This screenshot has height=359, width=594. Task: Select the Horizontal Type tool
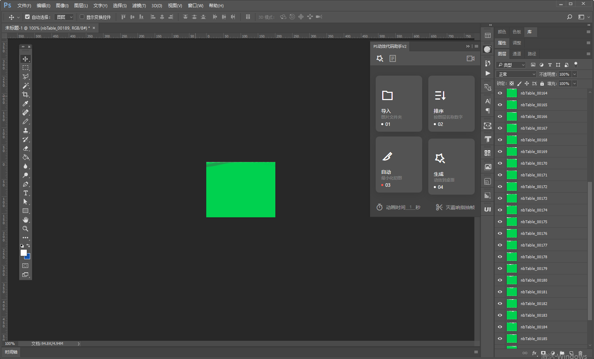(25, 193)
